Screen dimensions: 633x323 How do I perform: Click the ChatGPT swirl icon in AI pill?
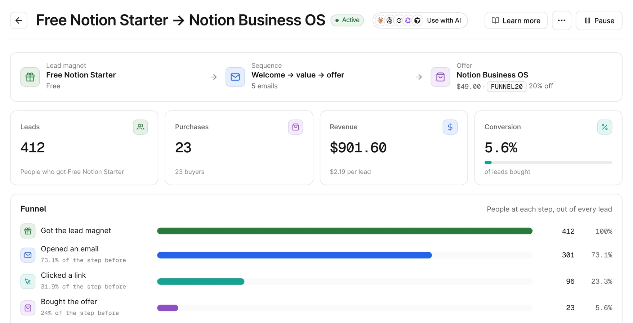(389, 21)
